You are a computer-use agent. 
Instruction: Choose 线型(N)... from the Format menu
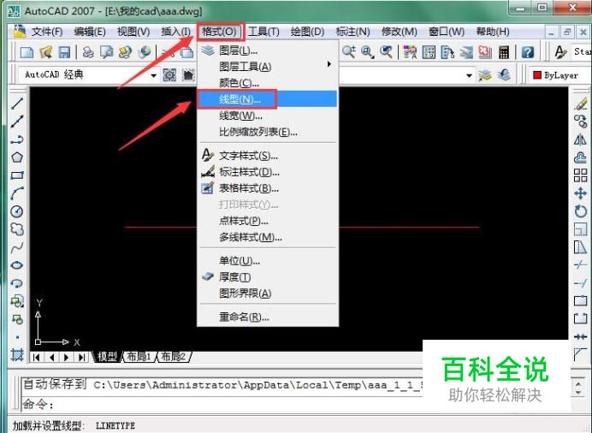point(267,99)
